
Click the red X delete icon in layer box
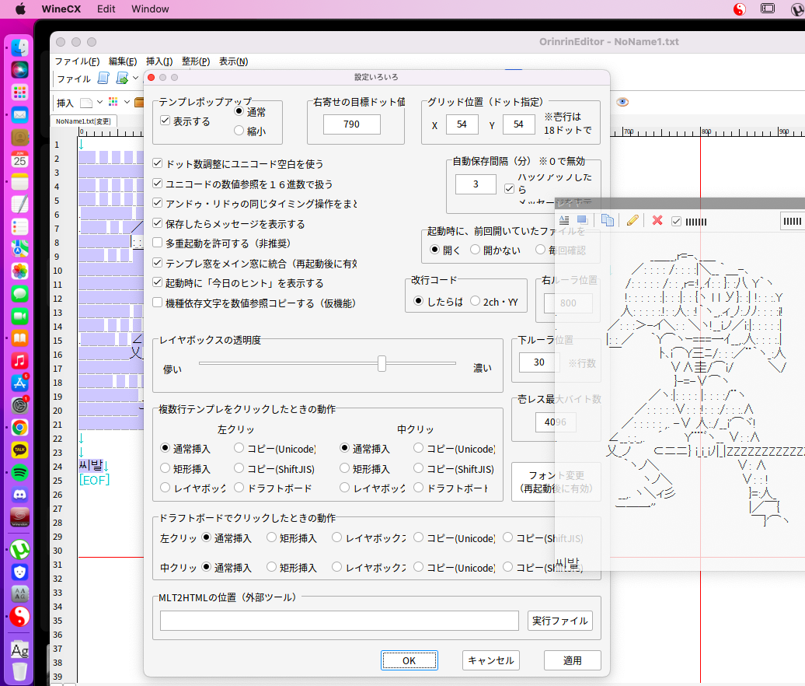pyautogui.click(x=657, y=221)
